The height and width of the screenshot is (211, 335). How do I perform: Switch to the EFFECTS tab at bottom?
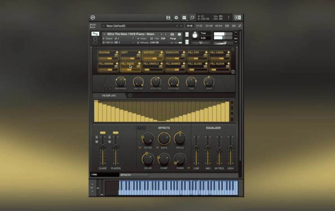pos(125,175)
